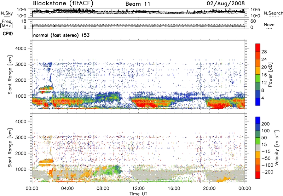Click the 10^0 label on the right noise axis
The width and height of the screenshot is (283, 196).
pos(255,16)
